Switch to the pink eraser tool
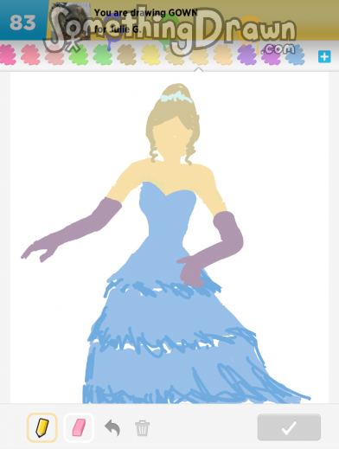Image resolution: width=339 pixels, height=449 pixels. pos(79,427)
